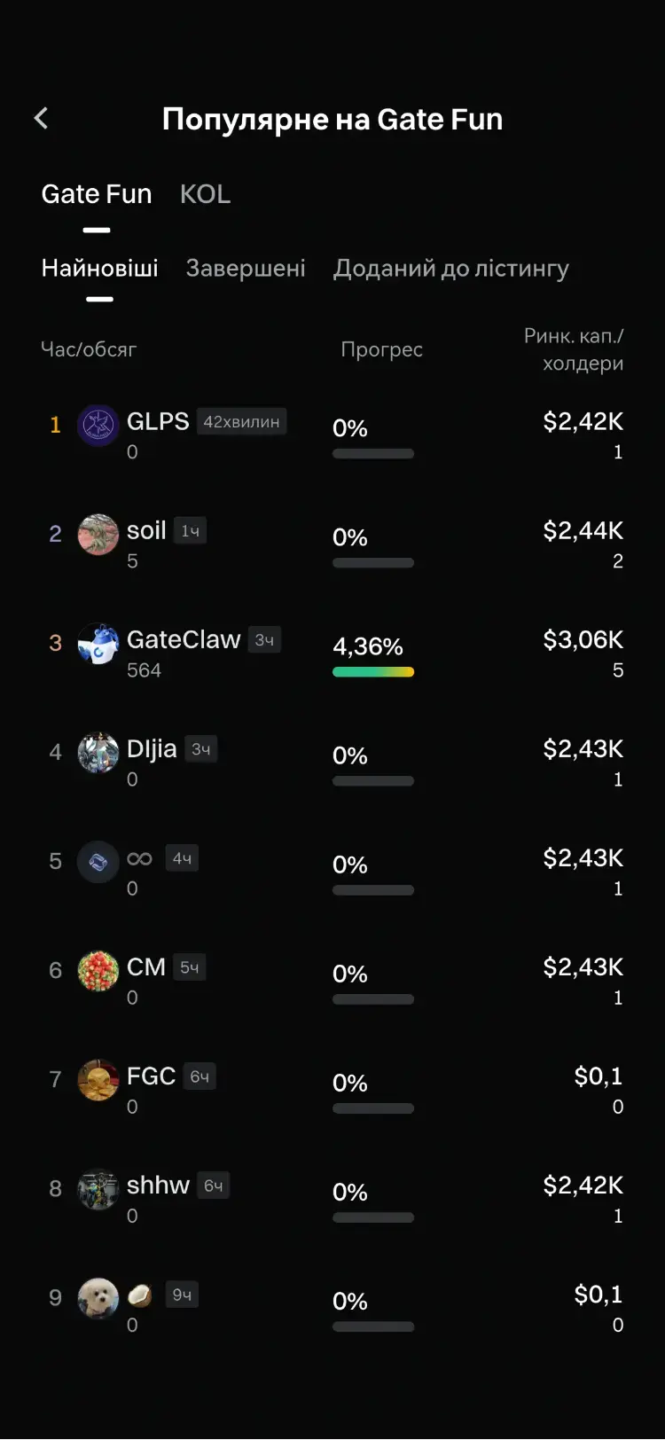Viewport: 665px width, 1440px height.
Task: Switch to Доданий до лістингу tab
Action: click(x=451, y=269)
